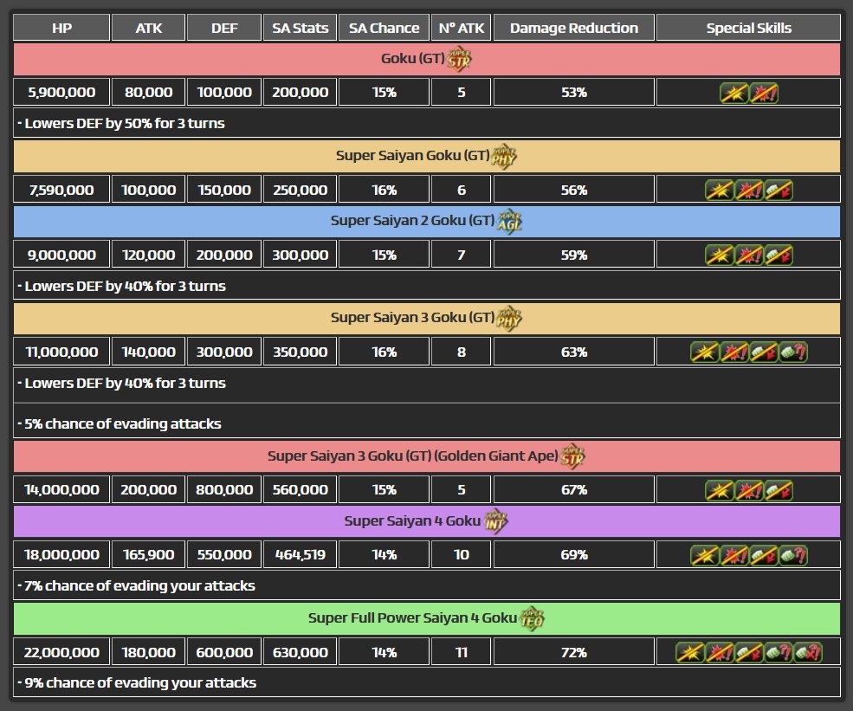Click the slashed fist-down-arrow icon in the 14,000,000 HP row
The width and height of the screenshot is (853, 711).
(x=779, y=490)
